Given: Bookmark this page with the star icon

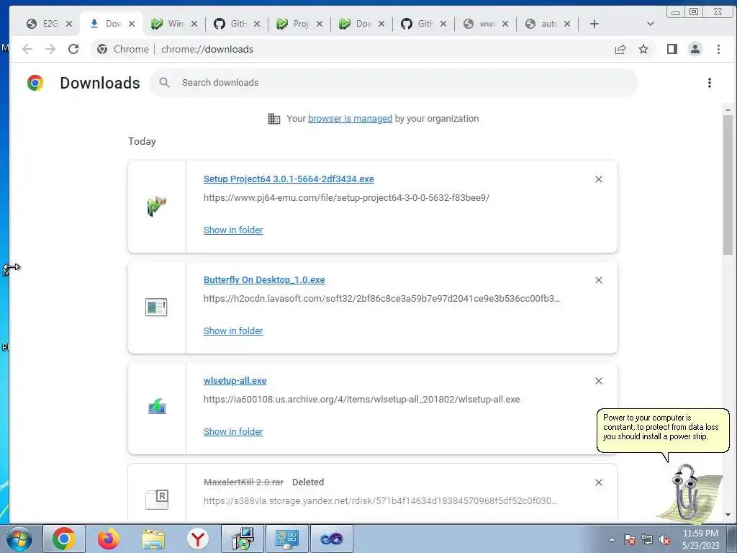Looking at the screenshot, I should (643, 49).
